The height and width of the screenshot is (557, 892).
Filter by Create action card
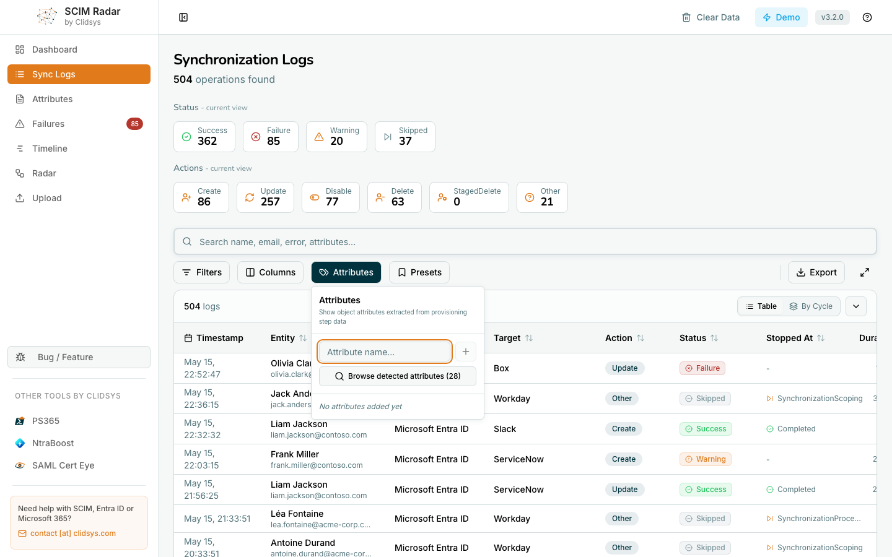coord(201,197)
